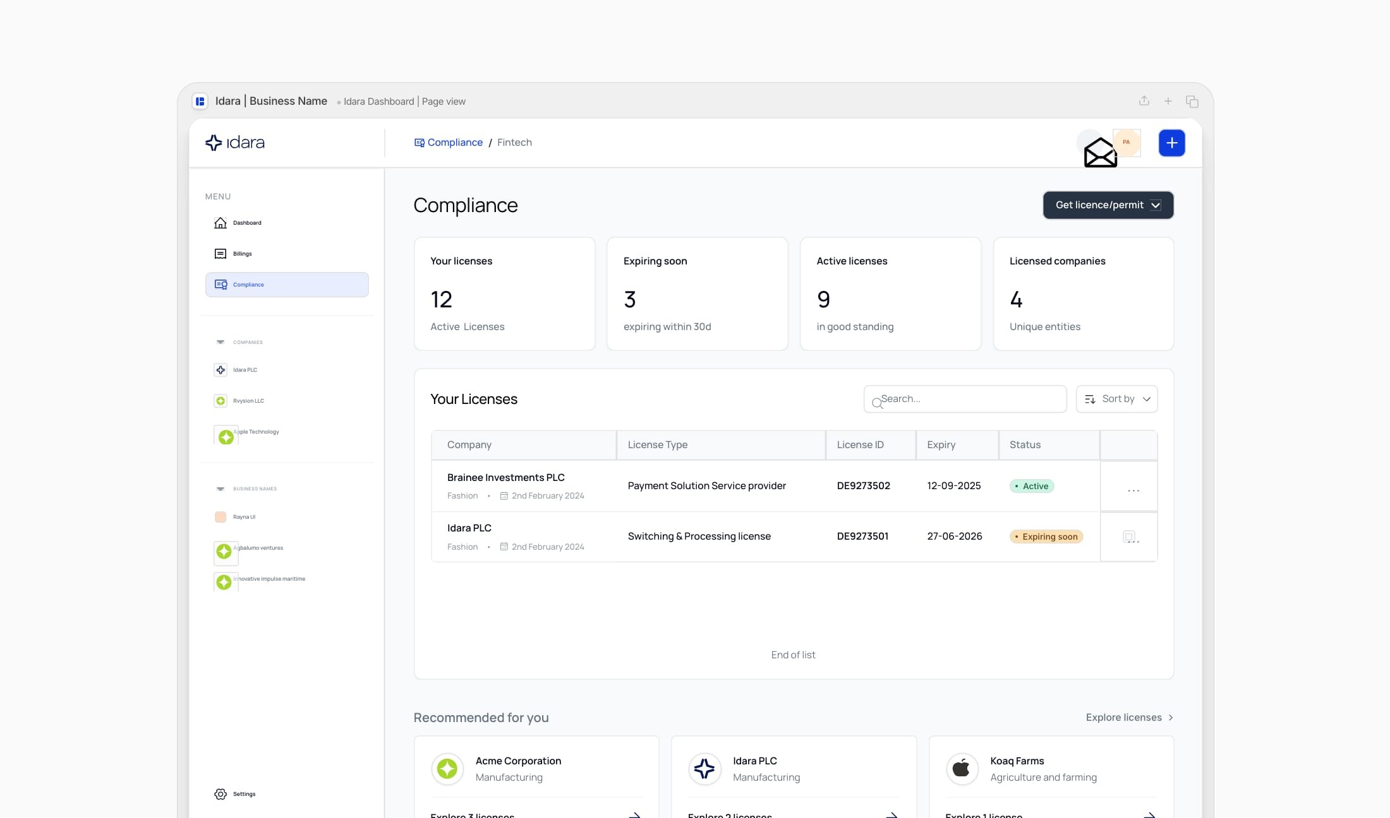Screen dimensions: 1390x818
Task: Click the Idara PLC sidebar company icon
Action: tap(221, 370)
